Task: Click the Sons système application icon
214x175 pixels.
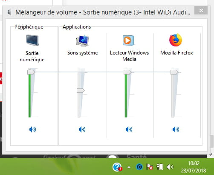Action: pos(82,40)
